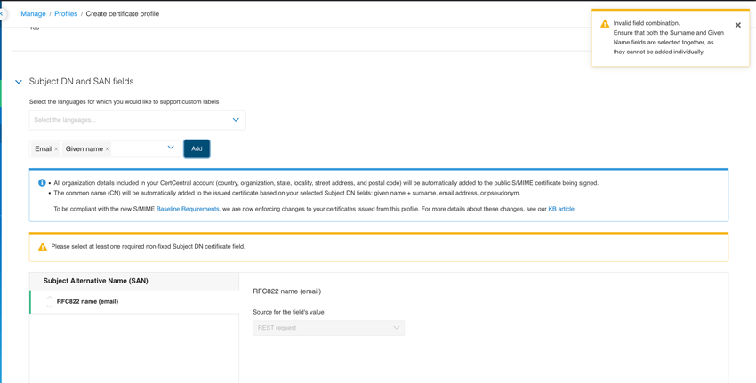The image size is (756, 383).
Task: Close the Invalid field combination notification
Action: [x=737, y=25]
